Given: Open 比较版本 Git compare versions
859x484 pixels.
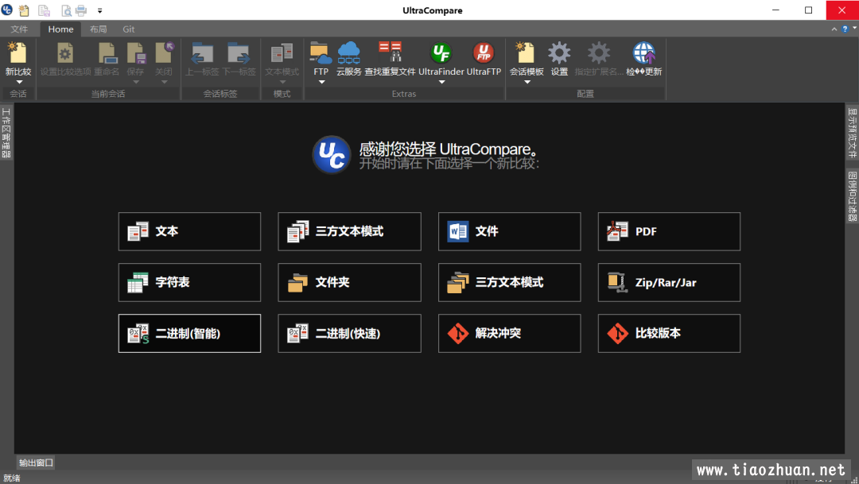Looking at the screenshot, I should [669, 334].
